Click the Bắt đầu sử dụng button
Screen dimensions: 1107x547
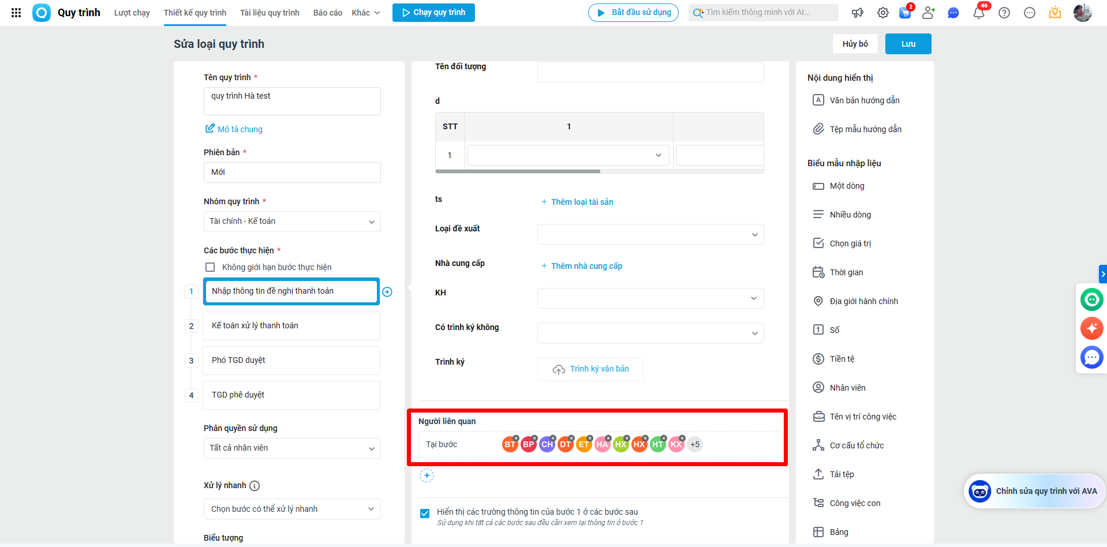[x=633, y=13]
